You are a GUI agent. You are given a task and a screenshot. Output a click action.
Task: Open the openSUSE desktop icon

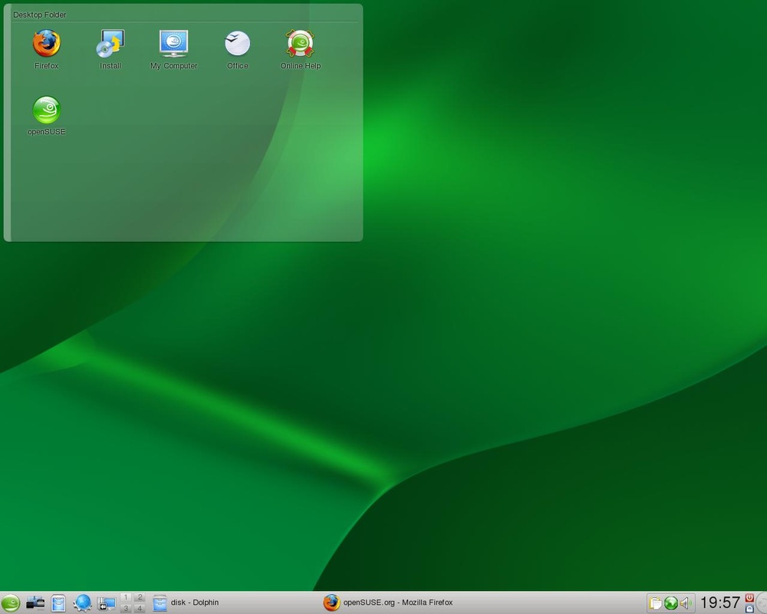point(47,116)
